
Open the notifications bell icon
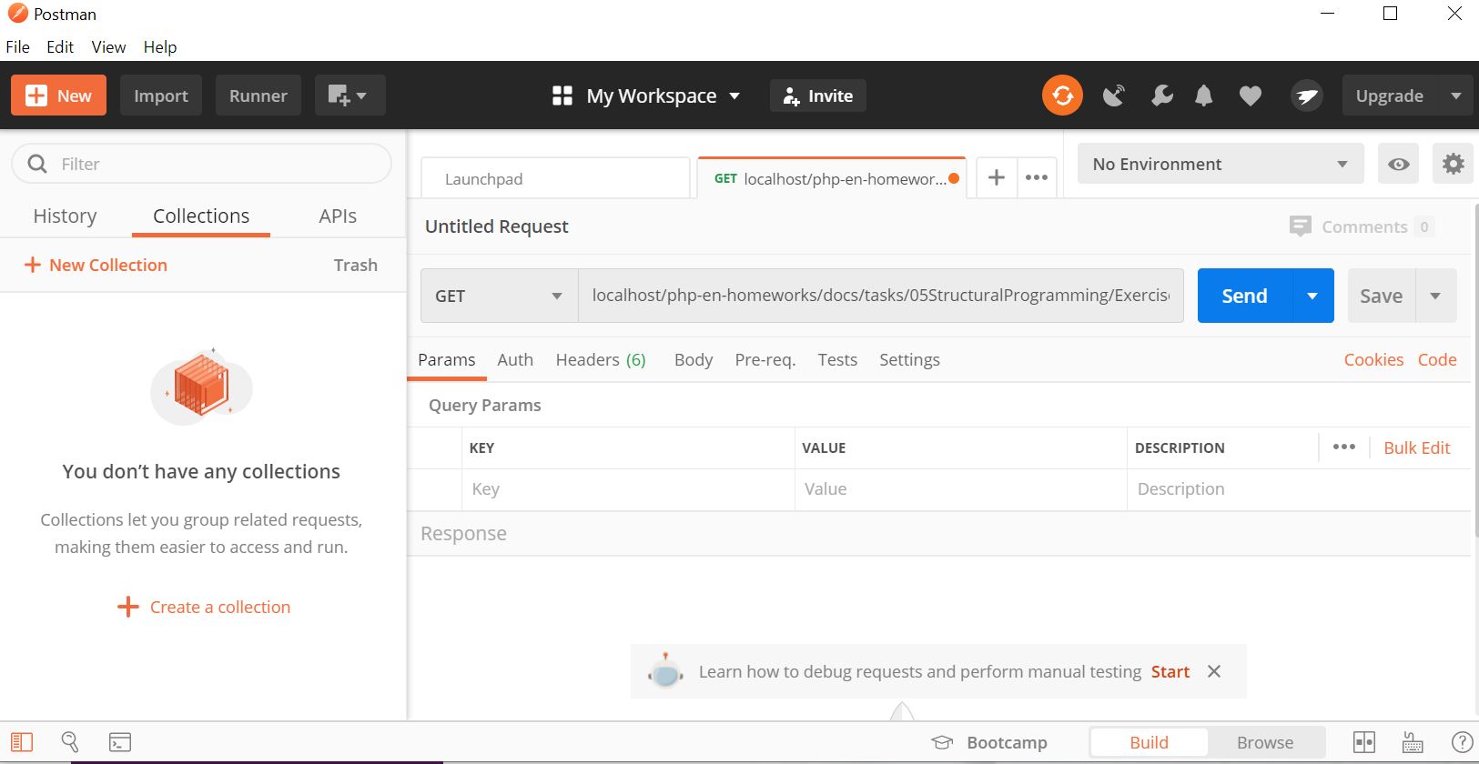(1203, 95)
